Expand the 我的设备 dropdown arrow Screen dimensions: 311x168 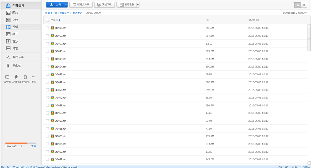click(138, 4)
